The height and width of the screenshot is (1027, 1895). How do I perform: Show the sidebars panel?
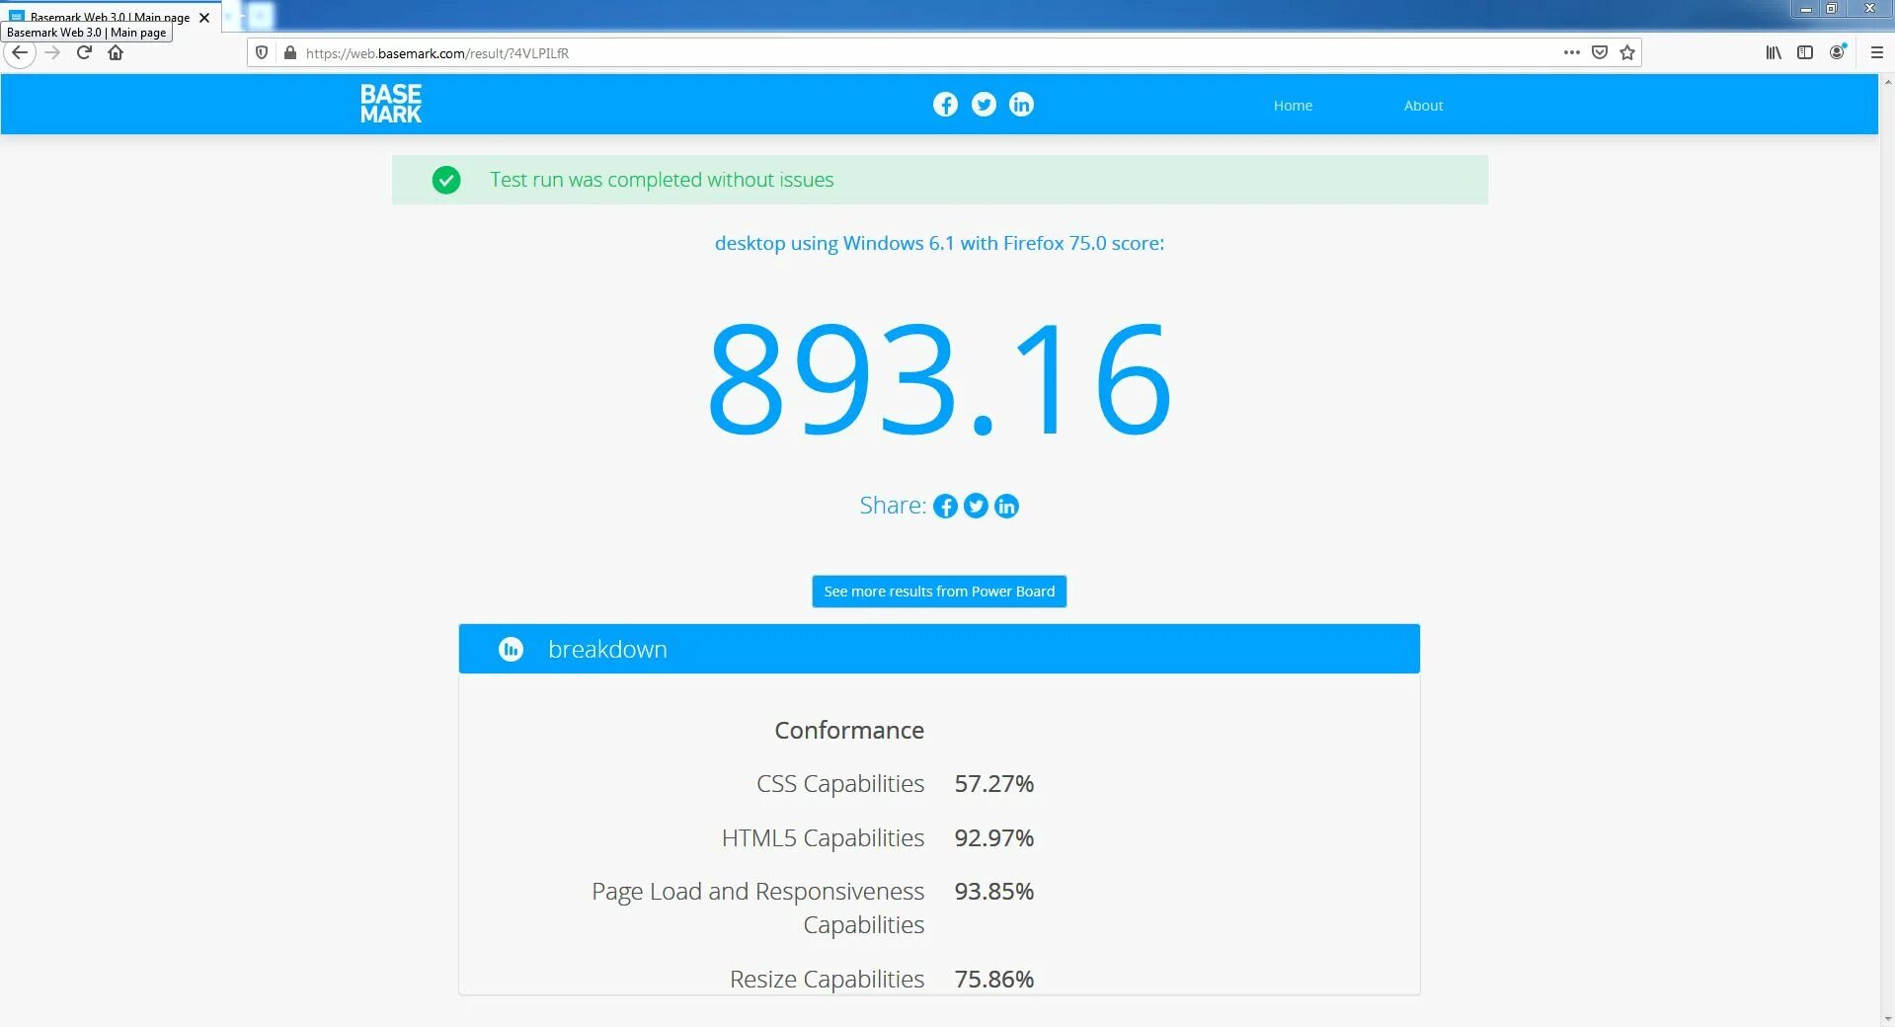tap(1805, 53)
